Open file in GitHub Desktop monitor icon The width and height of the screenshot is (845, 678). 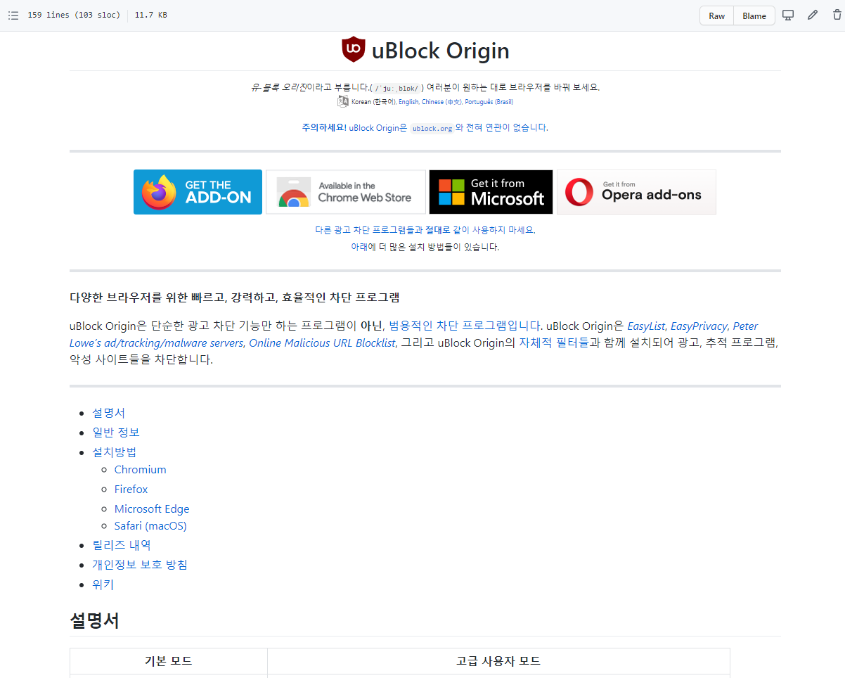pos(788,15)
